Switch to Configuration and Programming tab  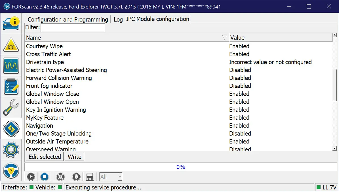click(68, 20)
